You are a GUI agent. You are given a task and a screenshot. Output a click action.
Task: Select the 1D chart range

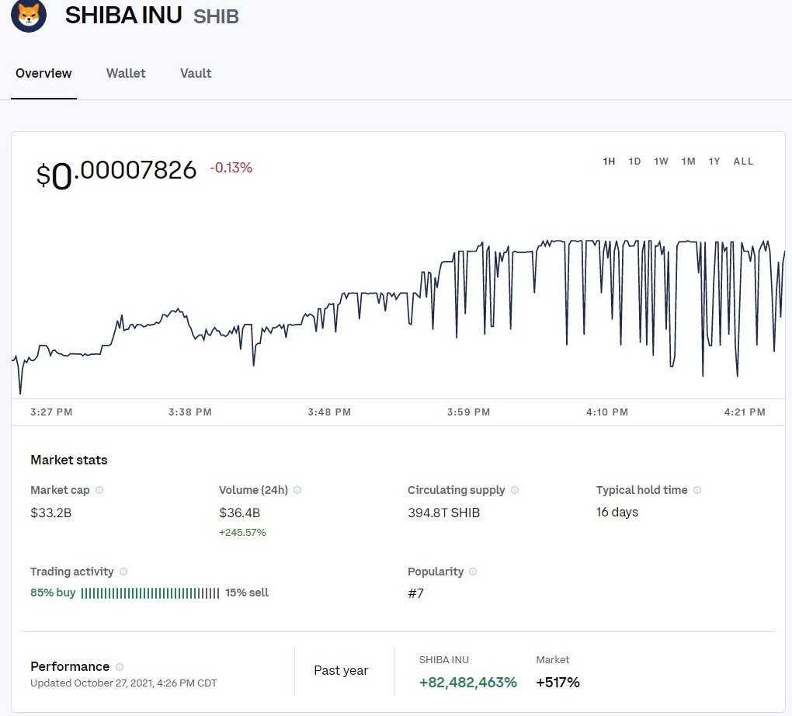pos(635,162)
